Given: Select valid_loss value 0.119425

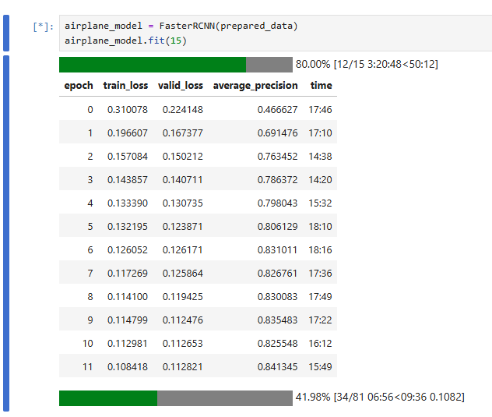Looking at the screenshot, I should 183,297.
